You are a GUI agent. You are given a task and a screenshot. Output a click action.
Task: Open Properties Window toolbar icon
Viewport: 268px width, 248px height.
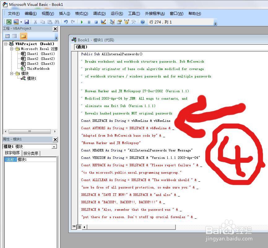[119, 22]
